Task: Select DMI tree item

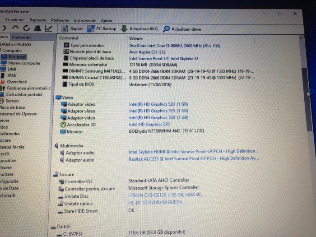Action: pyautogui.click(x=12, y=69)
